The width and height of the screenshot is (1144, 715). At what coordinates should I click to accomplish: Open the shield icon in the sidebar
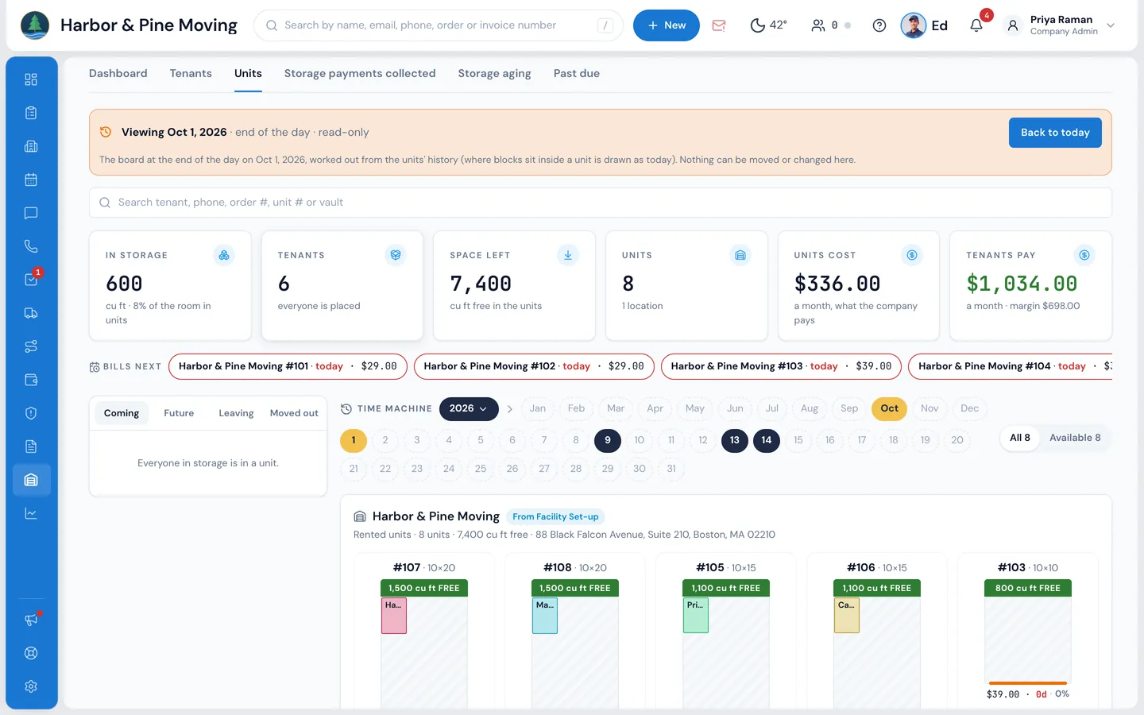(31, 413)
